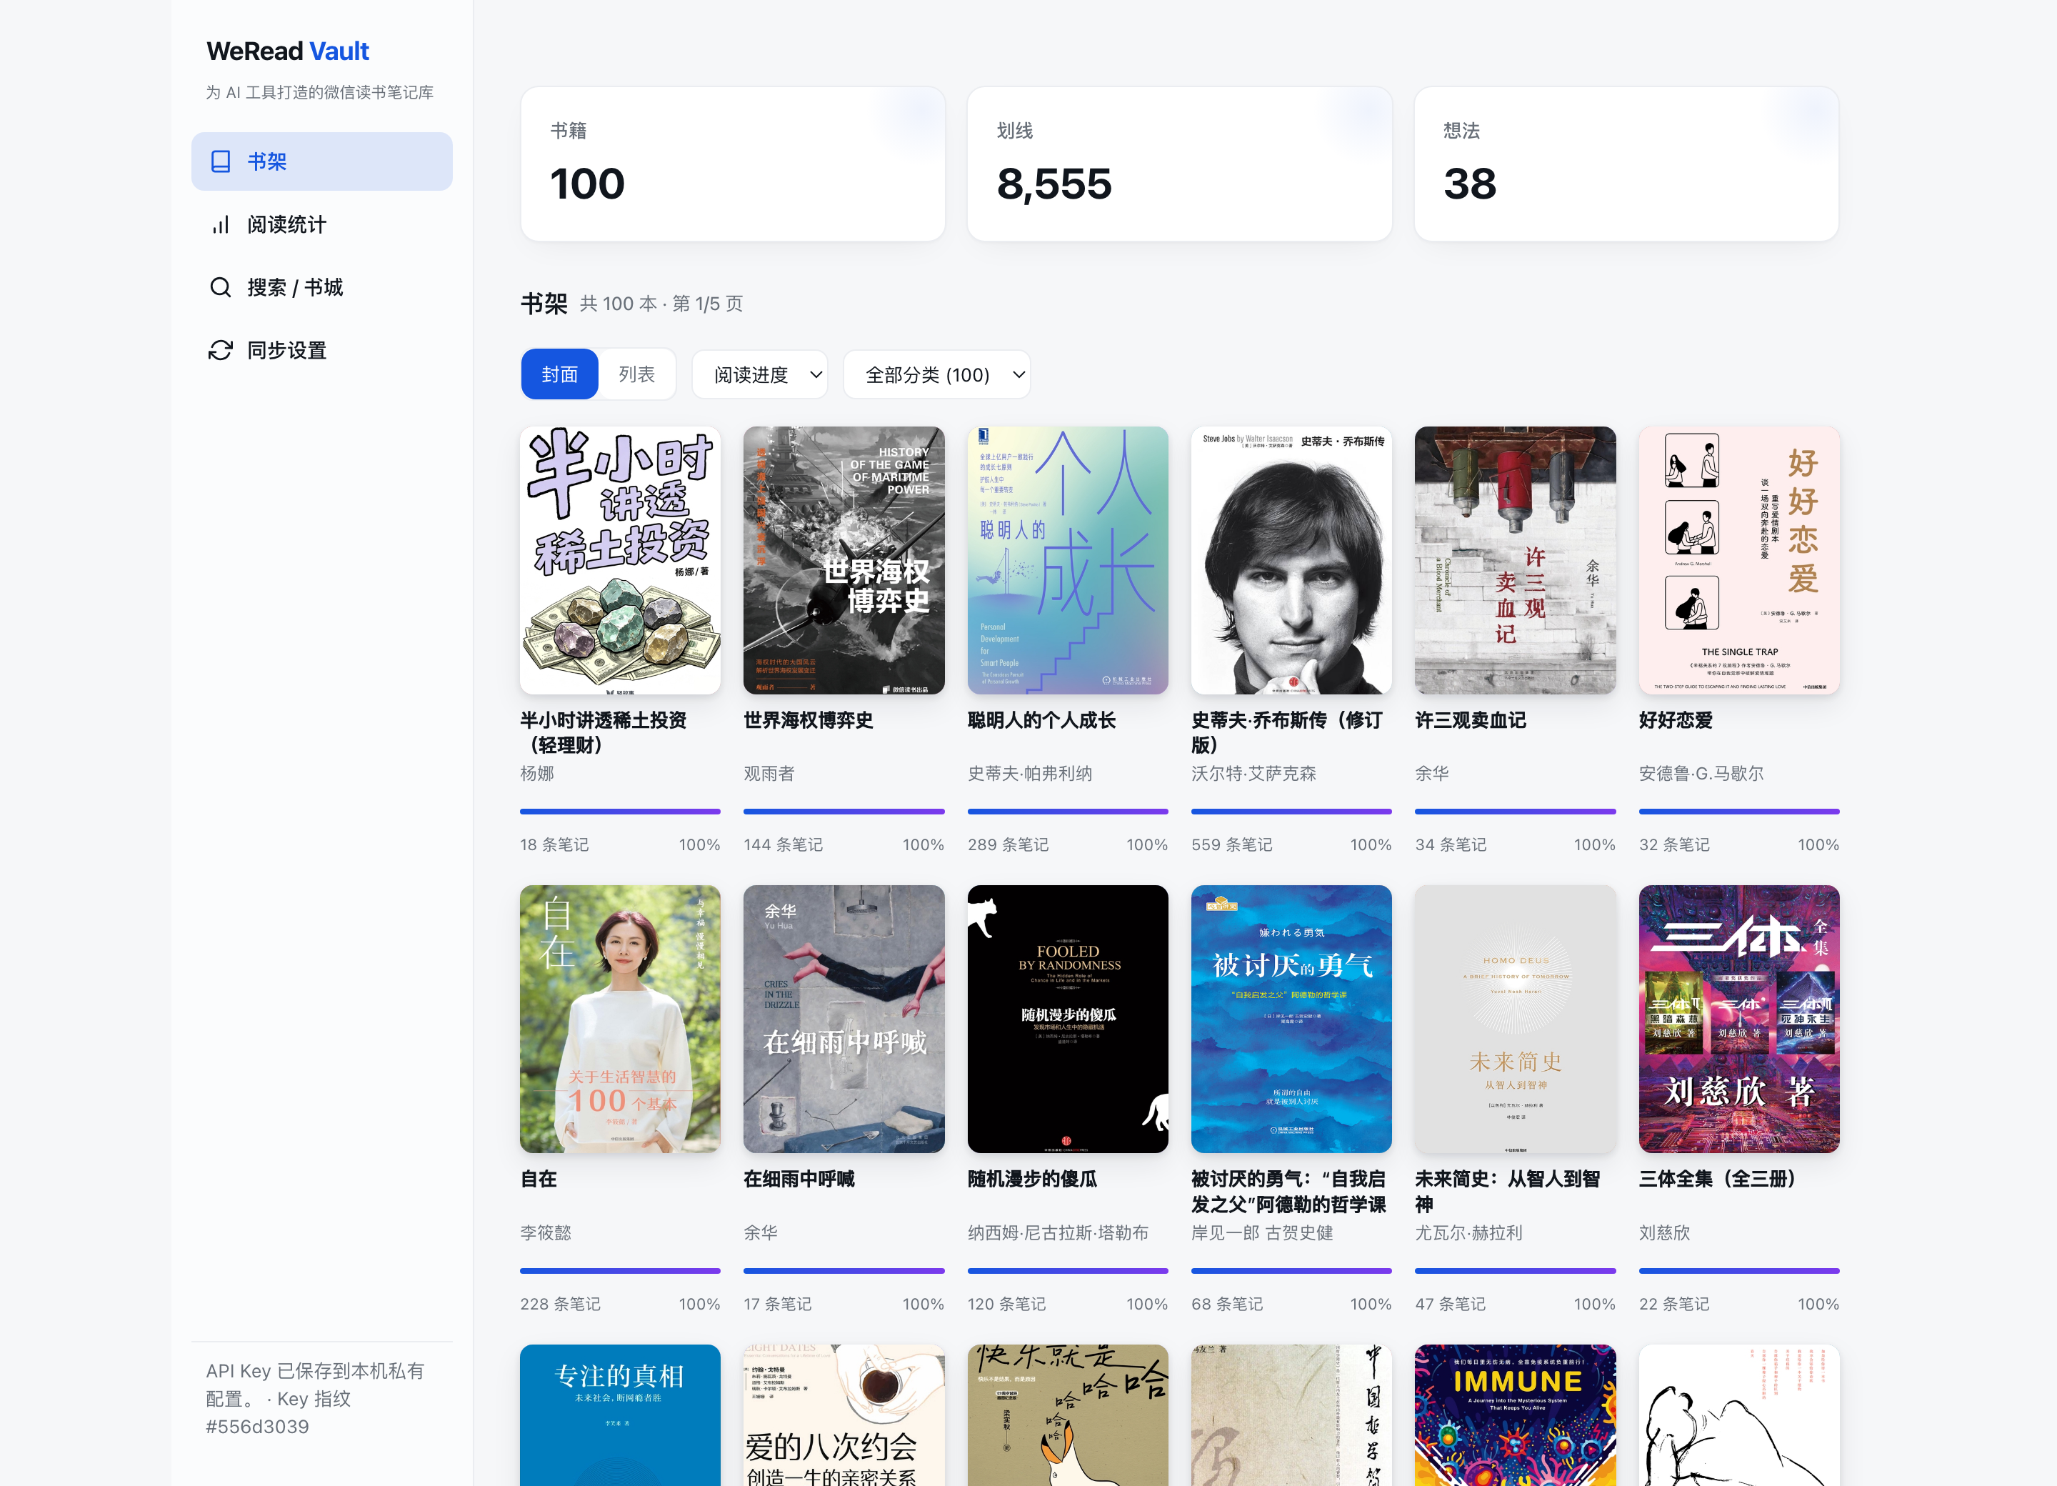Open the 划线 8,555 stat card
The image size is (2057, 1486).
click(x=1179, y=164)
